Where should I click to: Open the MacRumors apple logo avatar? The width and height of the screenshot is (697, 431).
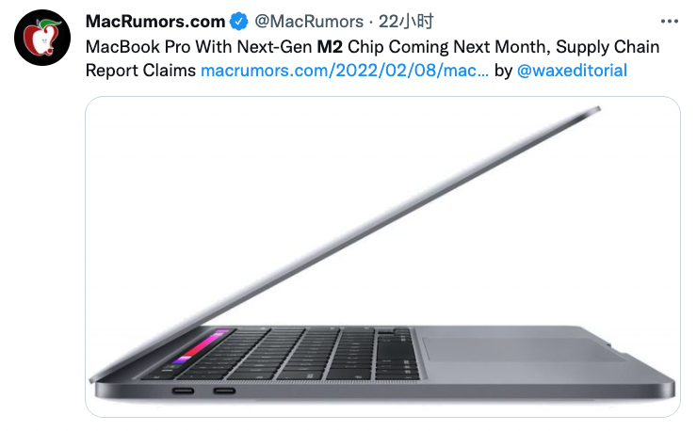(x=42, y=38)
